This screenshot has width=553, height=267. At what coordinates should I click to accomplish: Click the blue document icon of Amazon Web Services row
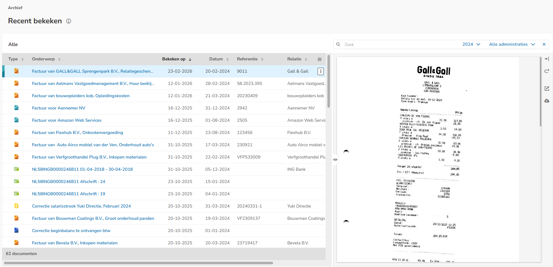coord(17,120)
